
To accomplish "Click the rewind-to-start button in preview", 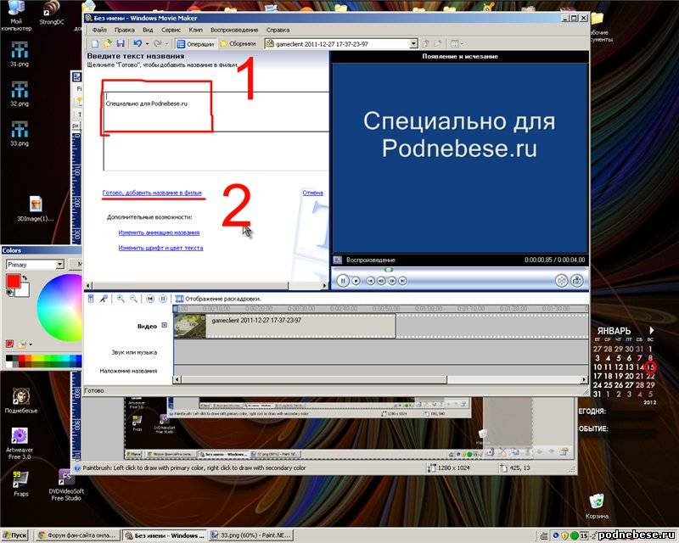I will [371, 281].
